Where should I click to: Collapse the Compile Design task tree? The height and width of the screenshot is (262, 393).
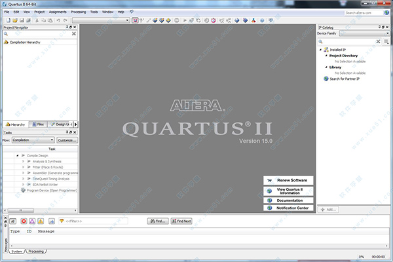pyautogui.click(x=18, y=156)
